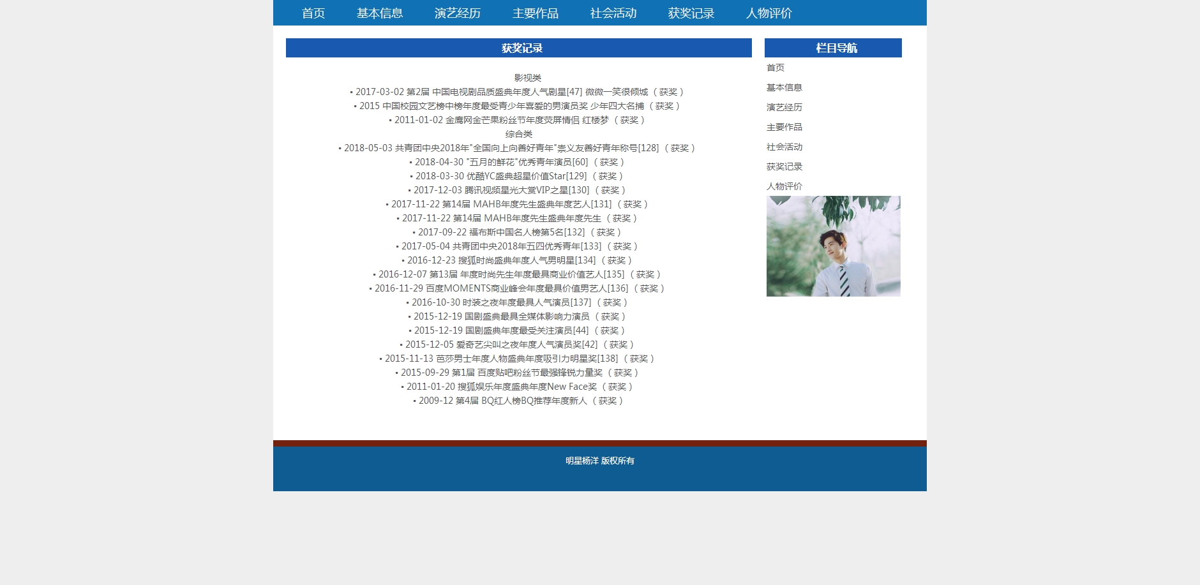The width and height of the screenshot is (1200, 585).
Task: Click the 栏目导航 sidebar header
Action: coord(833,48)
